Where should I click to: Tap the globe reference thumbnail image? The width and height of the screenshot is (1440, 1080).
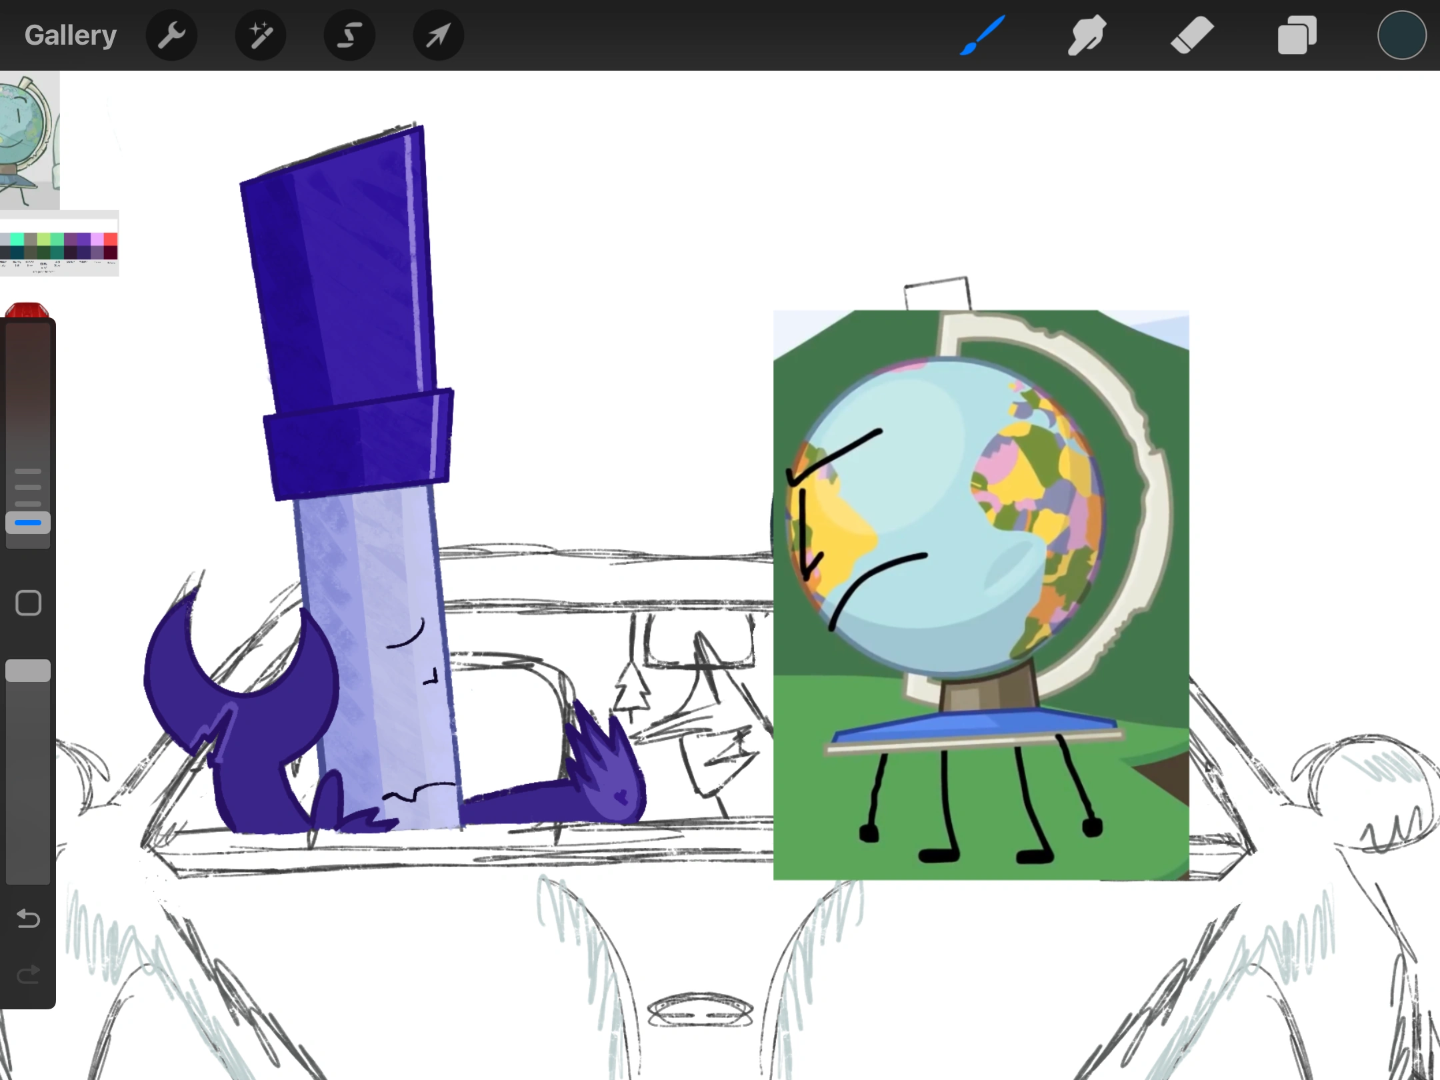[28, 140]
